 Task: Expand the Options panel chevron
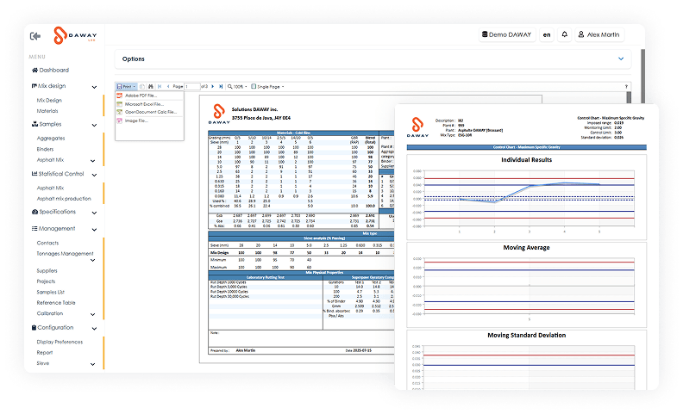(x=621, y=59)
